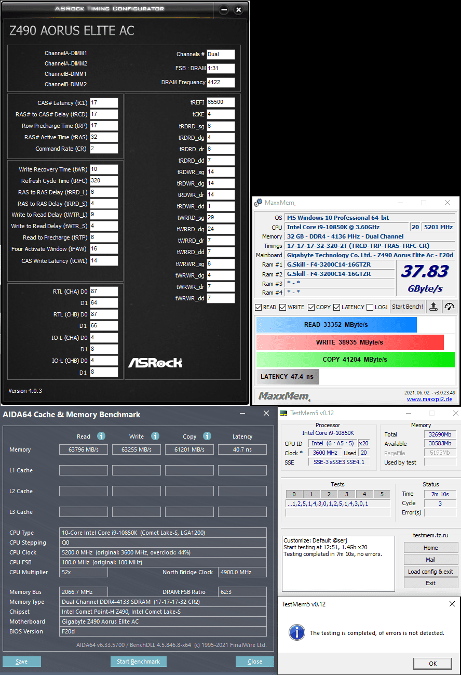The height and width of the screenshot is (675, 461).
Task: Click Save in AIDA64 benchmark window
Action: tap(22, 661)
